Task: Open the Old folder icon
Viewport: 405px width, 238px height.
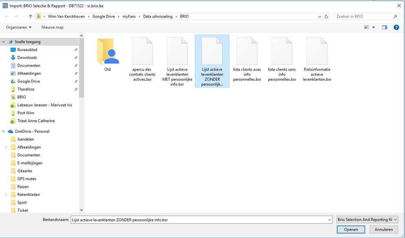Action: pos(107,52)
